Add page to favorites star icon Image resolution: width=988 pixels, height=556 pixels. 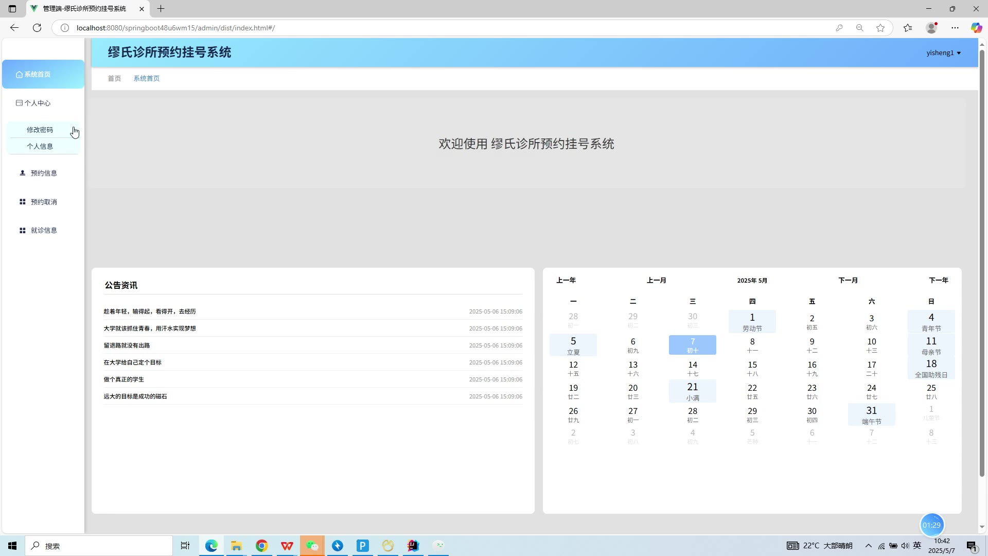coord(880,28)
